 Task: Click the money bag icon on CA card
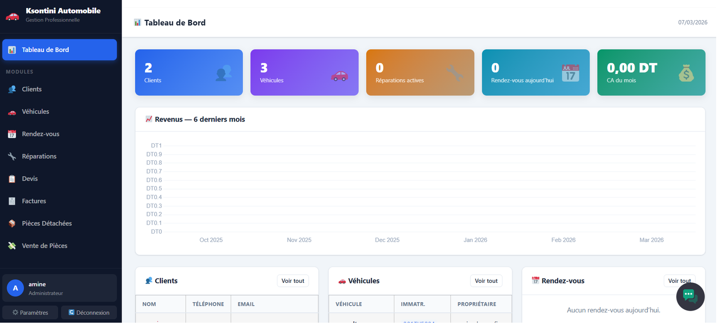[x=686, y=73]
